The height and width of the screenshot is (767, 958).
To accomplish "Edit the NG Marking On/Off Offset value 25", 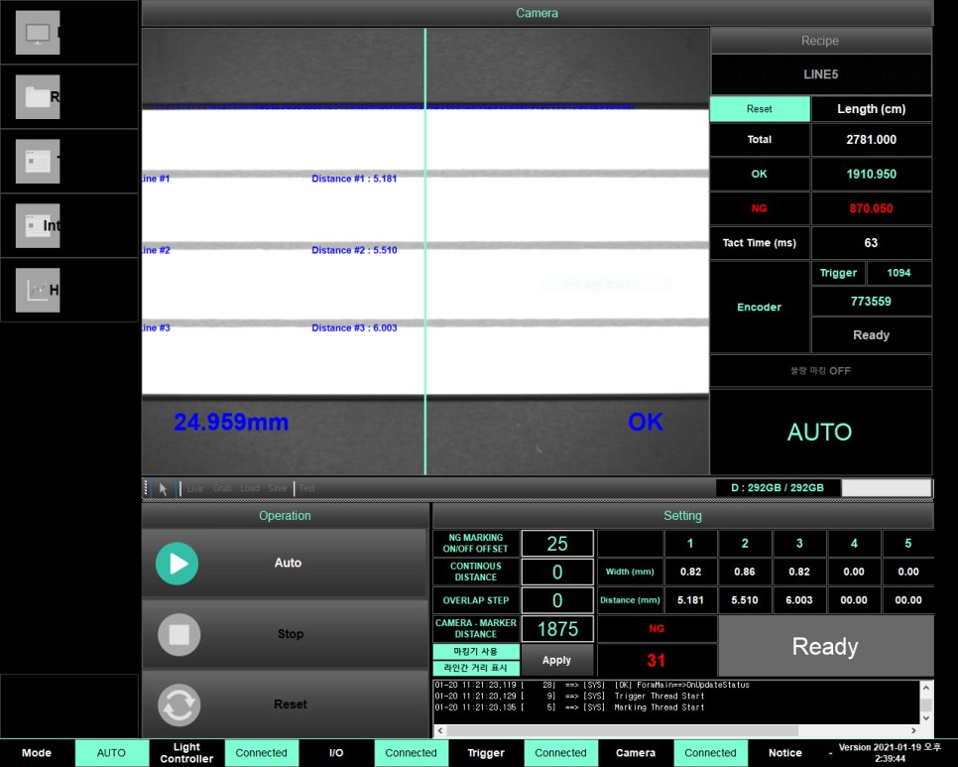I will tap(557, 544).
